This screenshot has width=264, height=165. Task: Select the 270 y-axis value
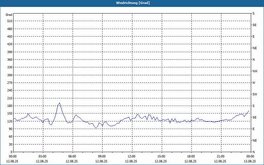tap(10, 83)
